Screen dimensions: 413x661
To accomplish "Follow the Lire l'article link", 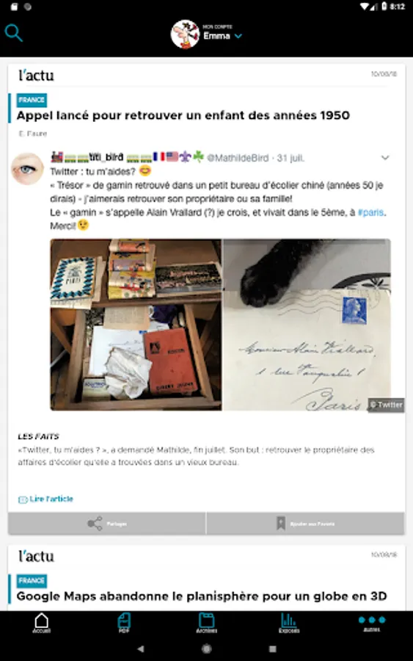I will point(46,499).
